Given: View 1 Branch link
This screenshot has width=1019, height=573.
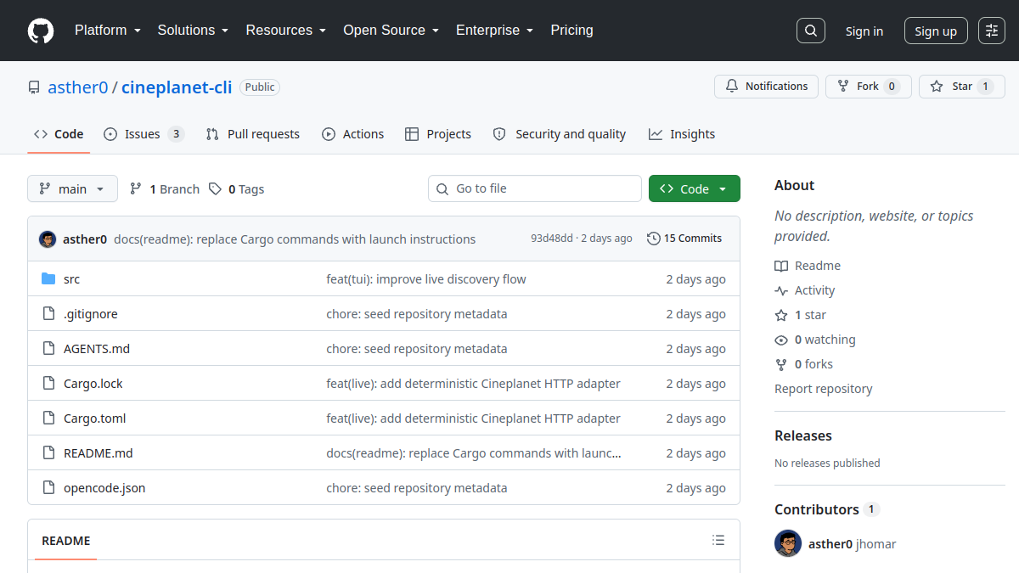Looking at the screenshot, I should (x=165, y=189).
